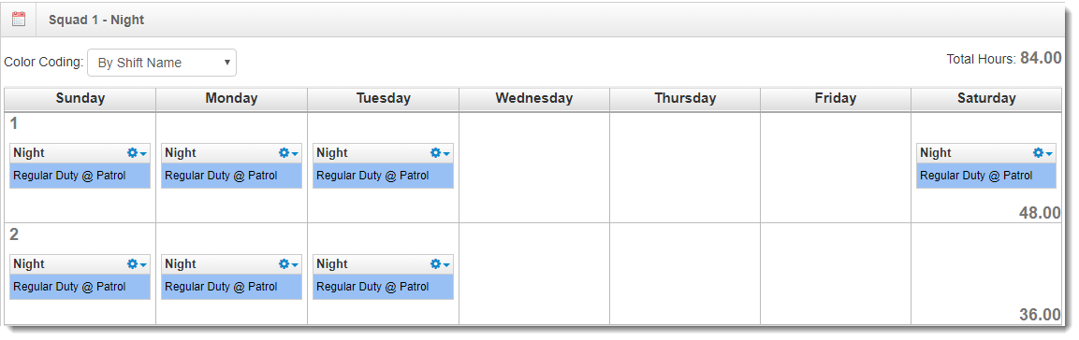Screen dimensions: 1079x340
Task: Click the Wednesday column header
Action: [534, 98]
